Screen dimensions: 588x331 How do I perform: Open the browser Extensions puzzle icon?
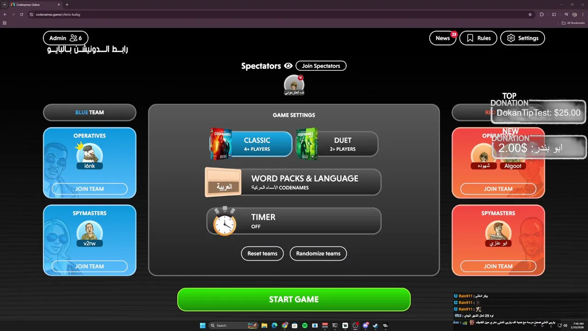pyautogui.click(x=542, y=14)
